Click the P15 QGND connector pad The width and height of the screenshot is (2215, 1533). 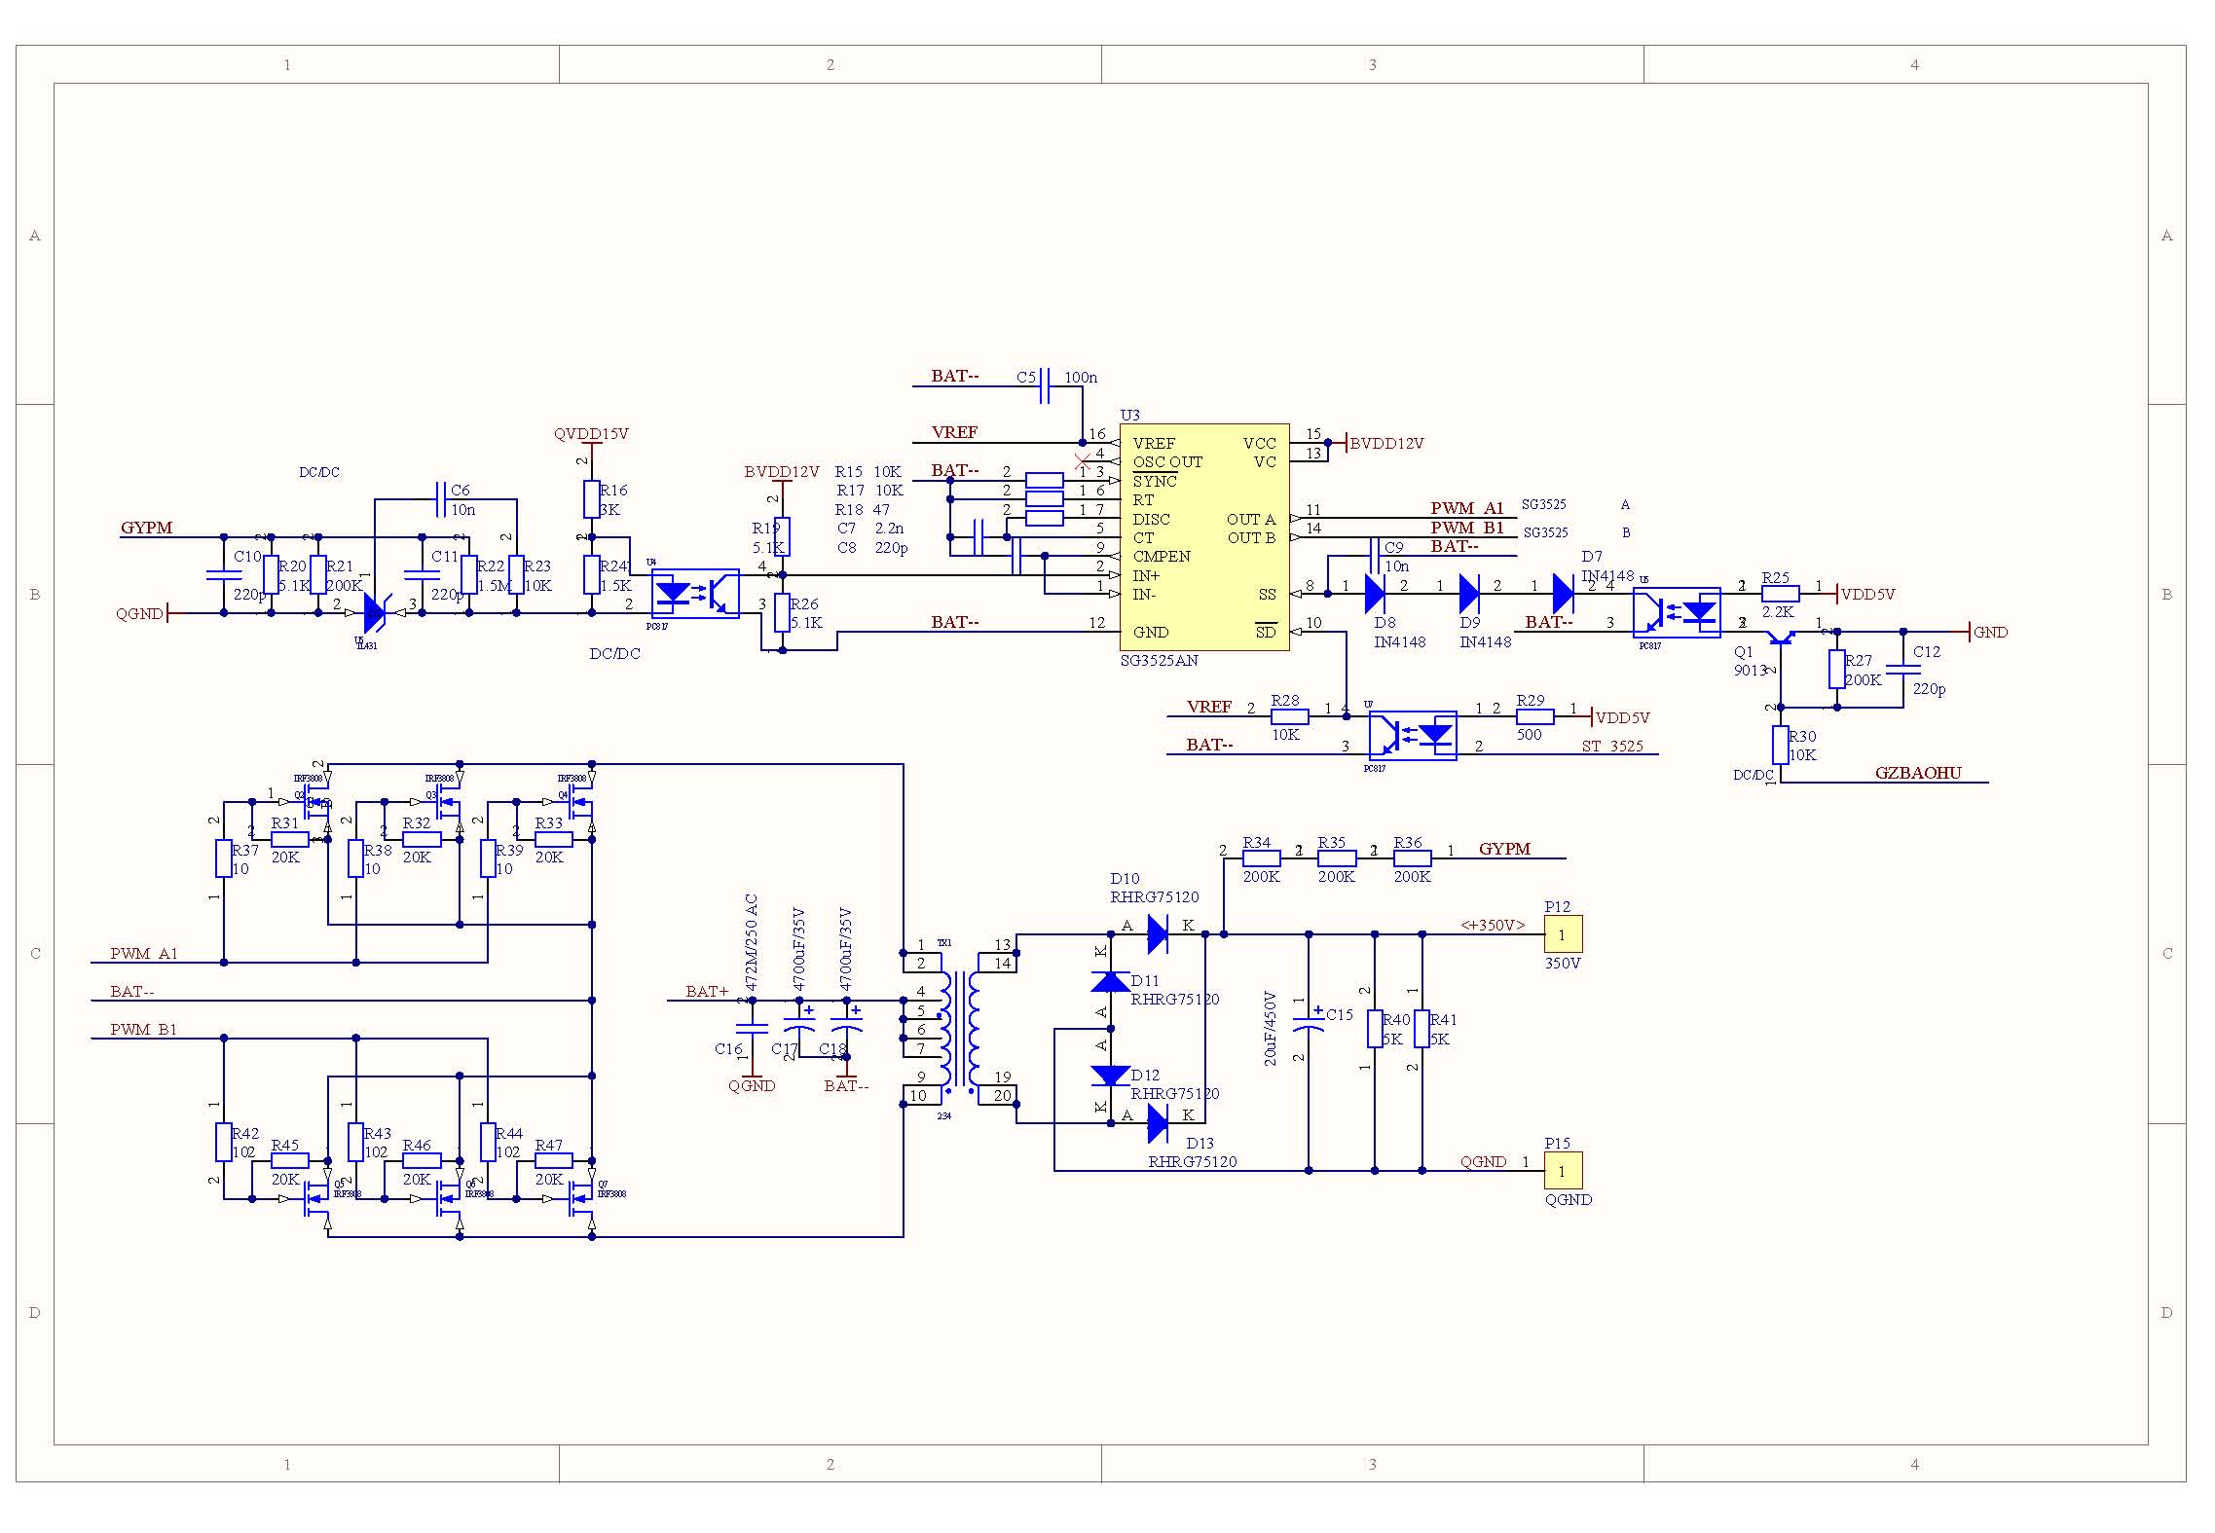coord(1563,1171)
